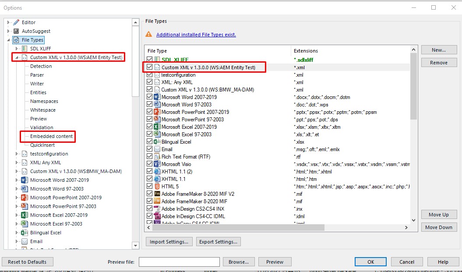Image resolution: width=462 pixels, height=272 pixels.
Task: Click the Email envelope icon in the File Type list
Action: (157, 149)
